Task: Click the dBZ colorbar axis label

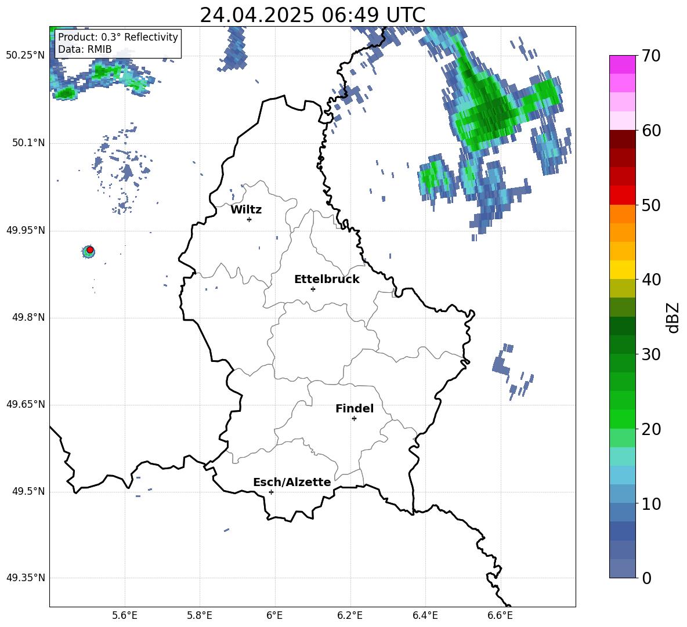Action: pyautogui.click(x=672, y=317)
